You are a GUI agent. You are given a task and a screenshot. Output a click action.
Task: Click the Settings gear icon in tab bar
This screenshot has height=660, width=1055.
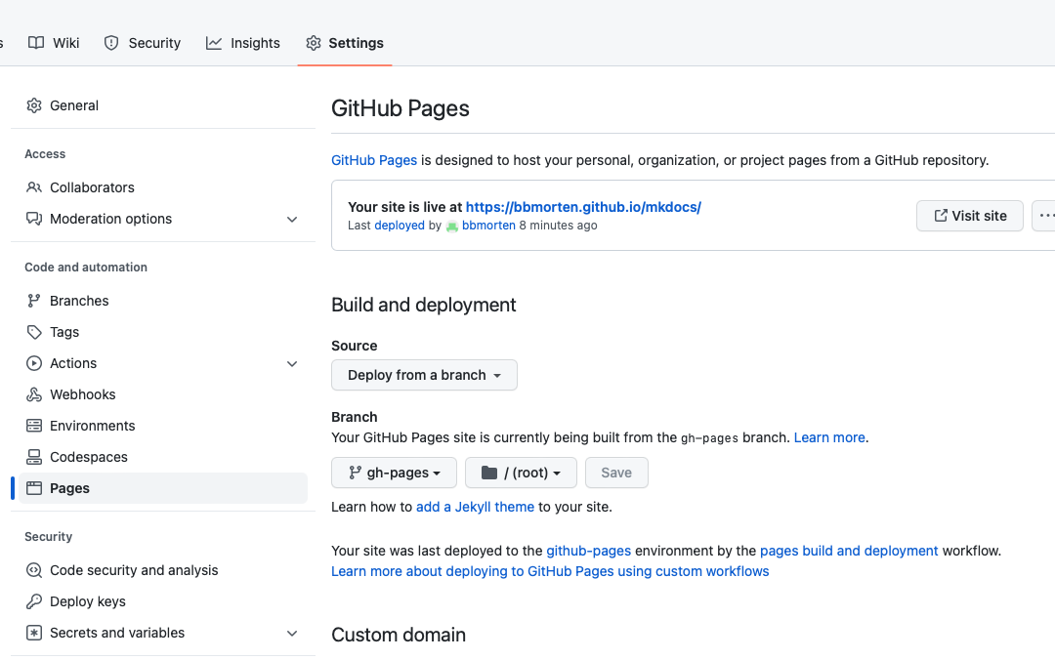point(314,43)
